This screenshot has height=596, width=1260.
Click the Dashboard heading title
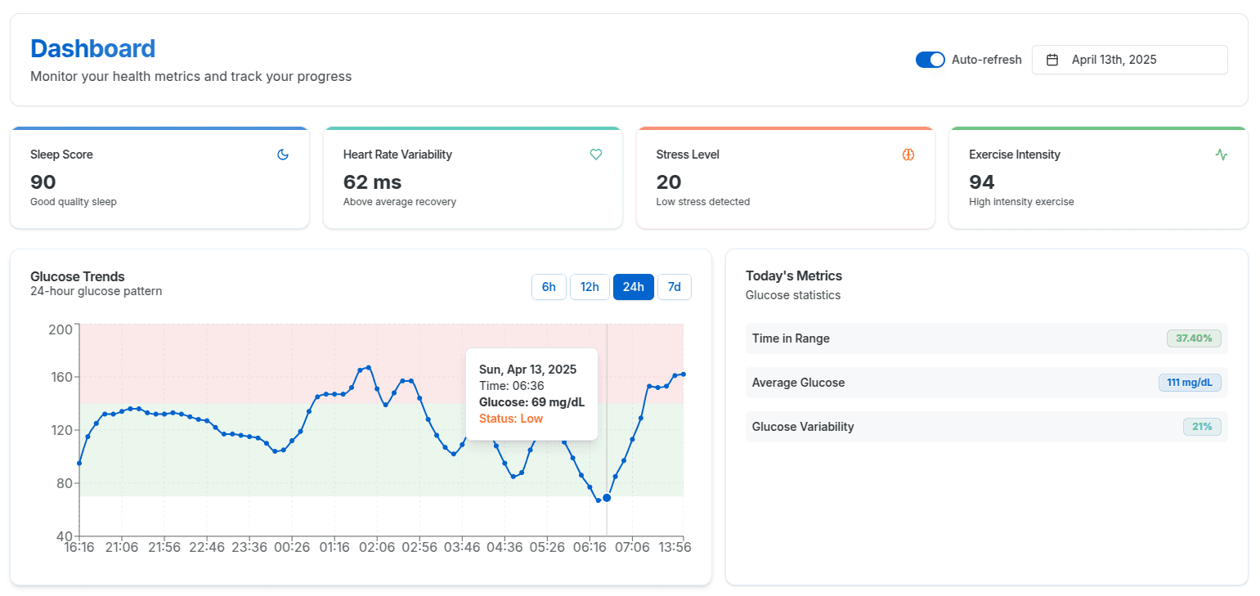pos(92,49)
